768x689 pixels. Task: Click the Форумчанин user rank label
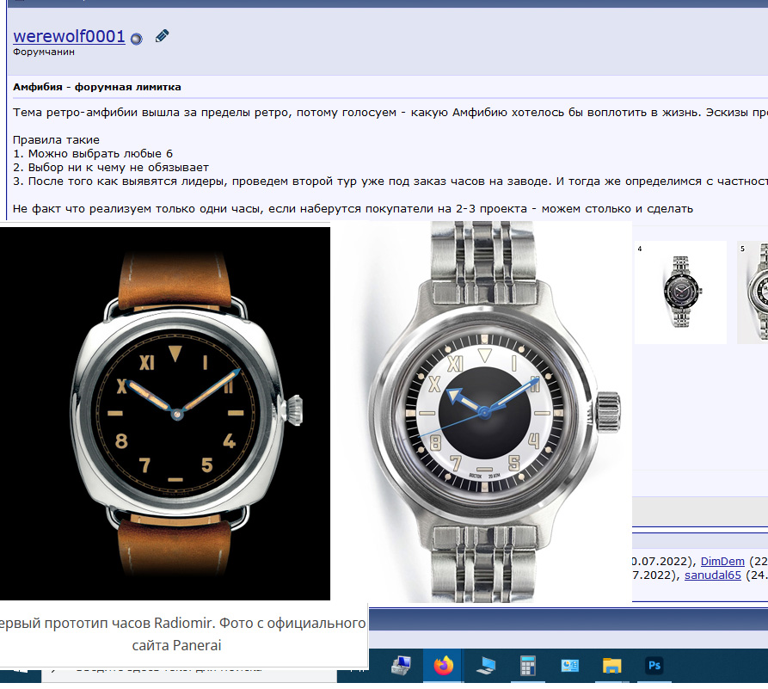(44, 52)
